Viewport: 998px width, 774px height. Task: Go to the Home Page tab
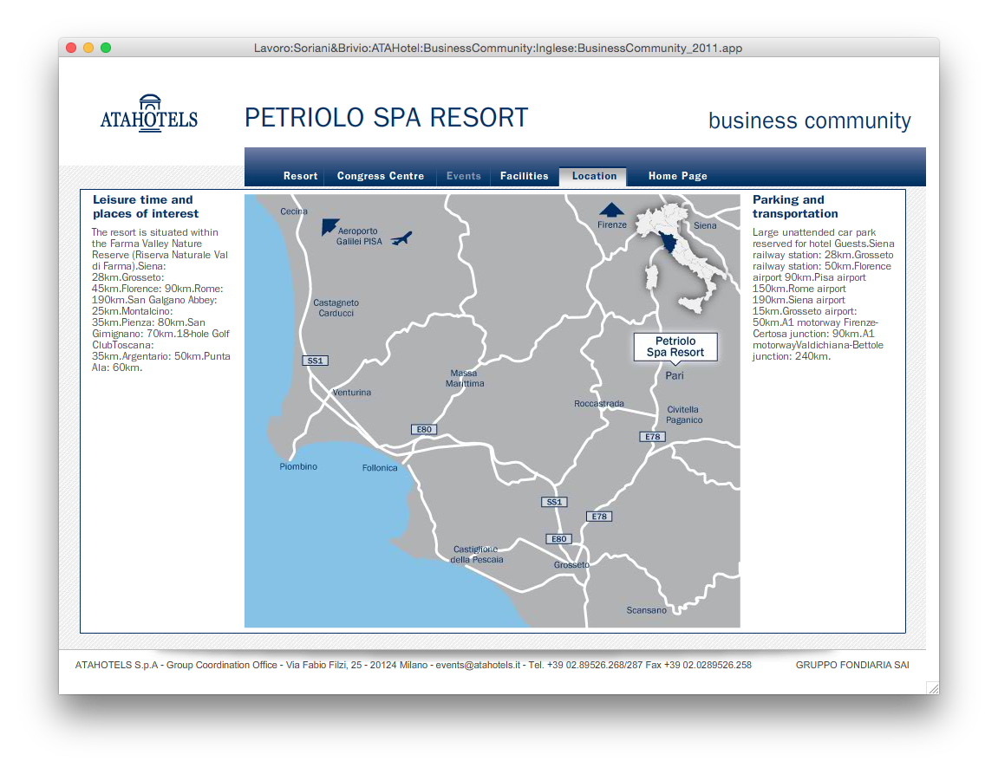point(677,176)
